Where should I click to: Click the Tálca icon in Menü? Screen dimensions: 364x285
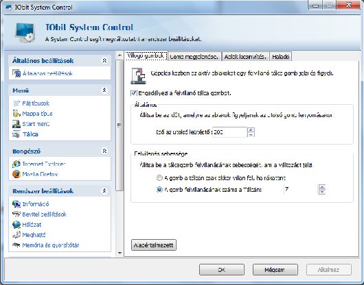tap(16, 134)
